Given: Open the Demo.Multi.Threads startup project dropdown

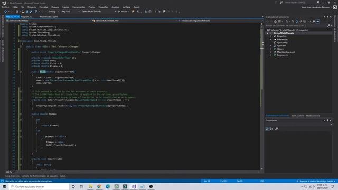Looking at the screenshot, I should coord(99,12).
